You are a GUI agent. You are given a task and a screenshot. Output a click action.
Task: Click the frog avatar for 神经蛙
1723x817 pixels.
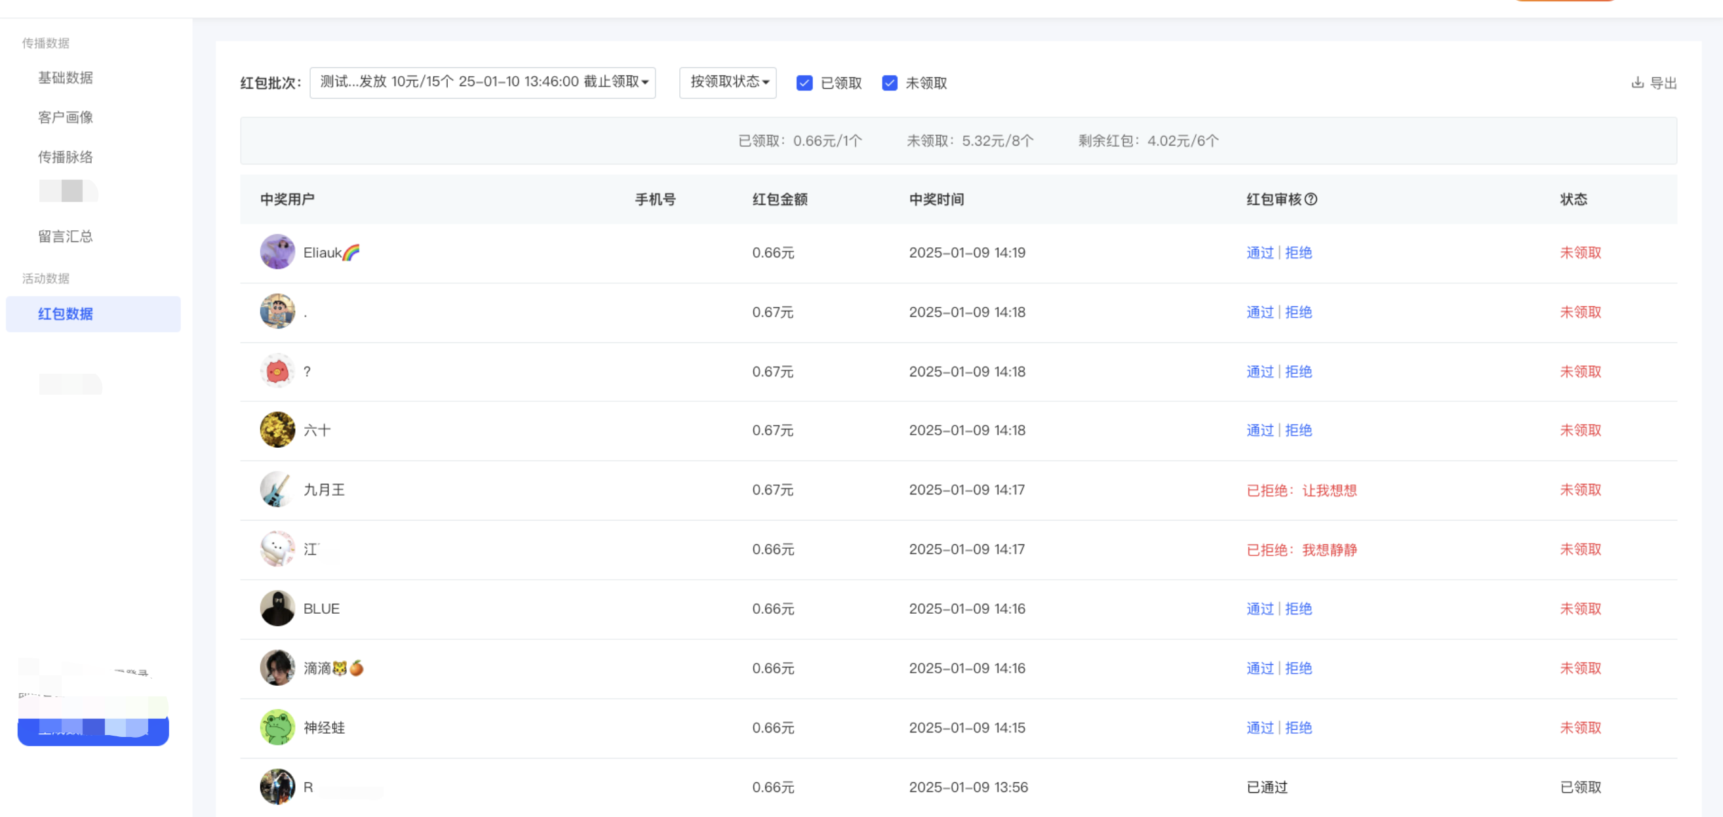pos(277,727)
